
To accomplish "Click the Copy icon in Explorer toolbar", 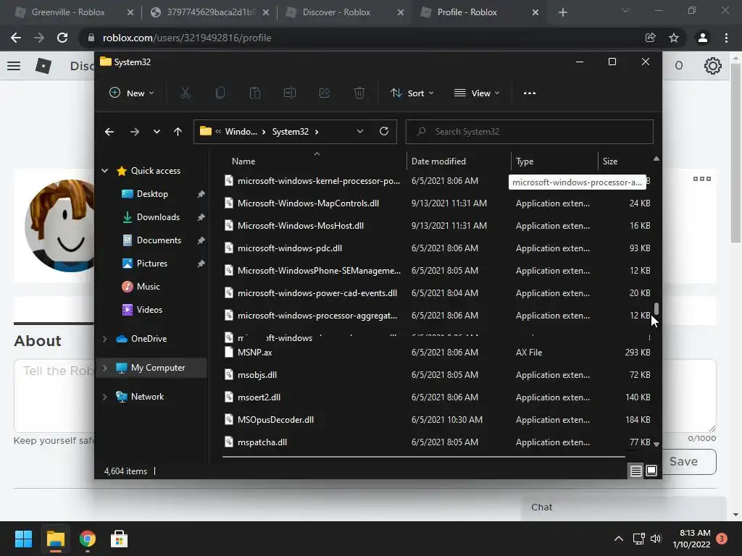I will click(220, 93).
